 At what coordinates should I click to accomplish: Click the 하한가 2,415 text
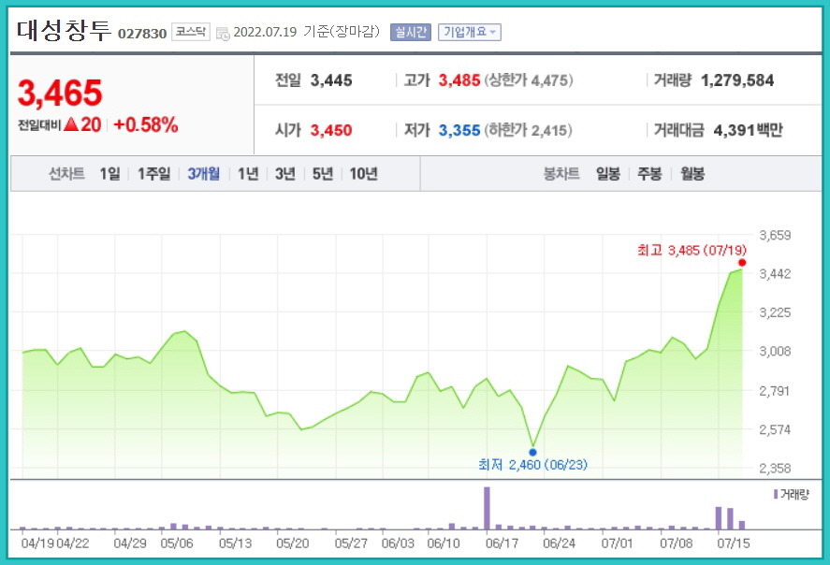click(529, 130)
